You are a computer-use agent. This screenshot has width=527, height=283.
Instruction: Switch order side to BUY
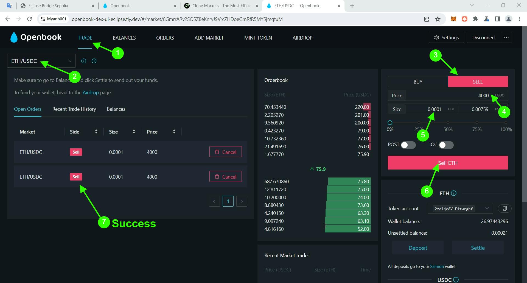pos(418,82)
